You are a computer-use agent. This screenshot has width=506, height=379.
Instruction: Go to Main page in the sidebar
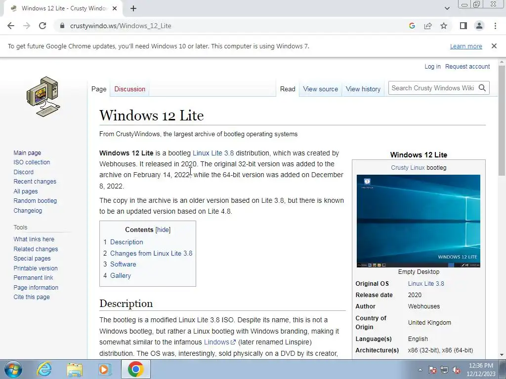point(27,153)
